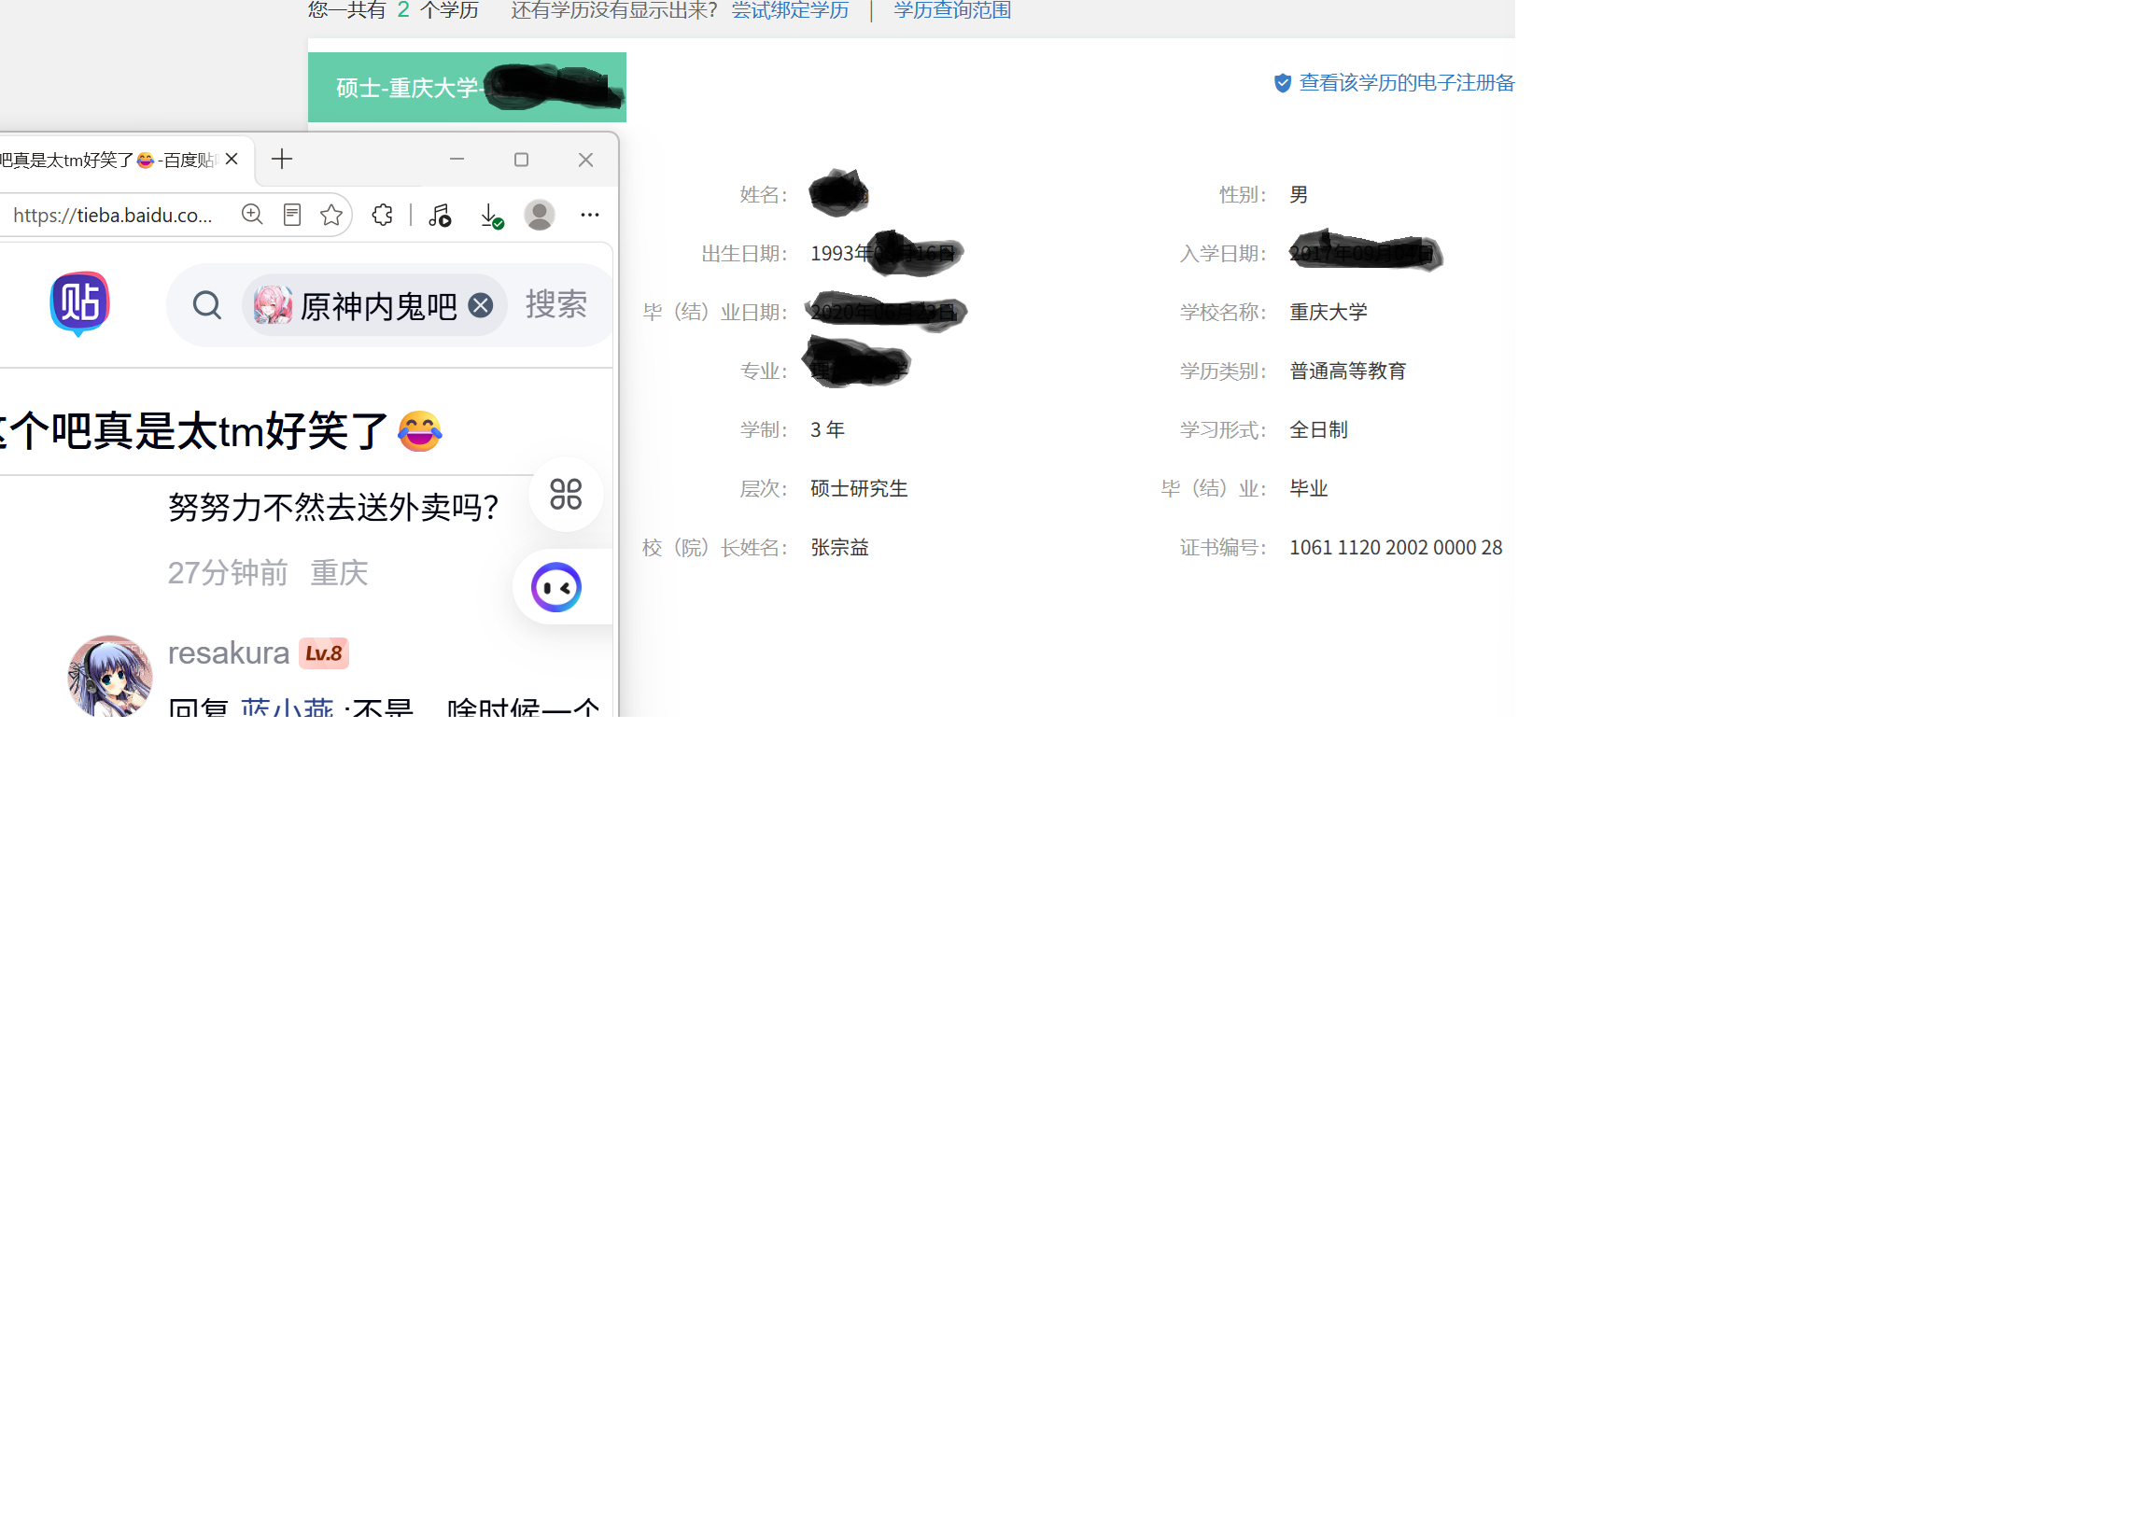This screenshot has width=2151, height=1527.
Task: Open resakura's user avatar
Action: [110, 676]
